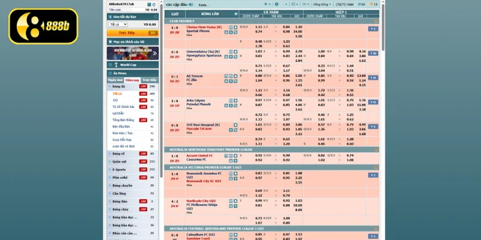The height and width of the screenshot is (240, 481).
Task: Open the Tất cả dropdown in forecast summary
Action: tap(118, 25)
